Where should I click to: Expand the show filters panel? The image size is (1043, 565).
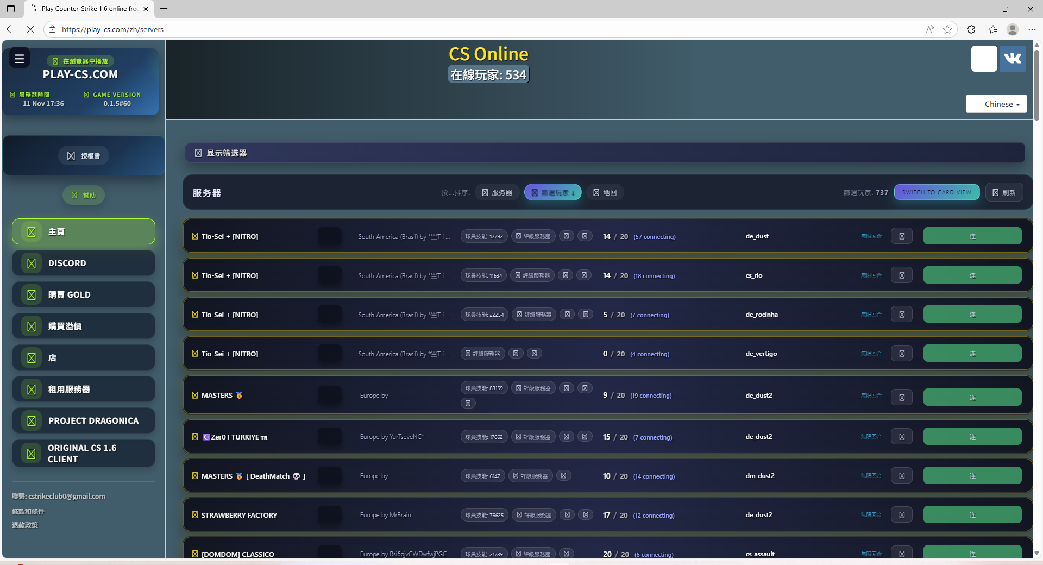pos(605,153)
